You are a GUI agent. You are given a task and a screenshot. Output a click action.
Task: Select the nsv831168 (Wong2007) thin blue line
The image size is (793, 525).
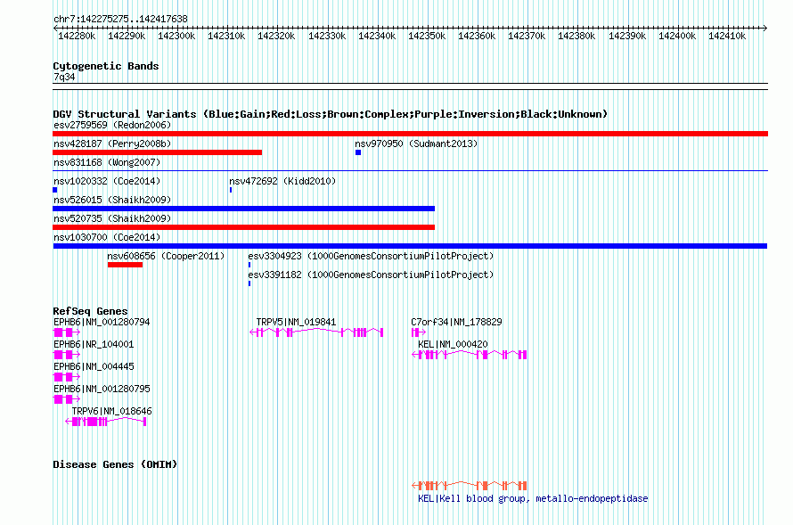coord(410,171)
